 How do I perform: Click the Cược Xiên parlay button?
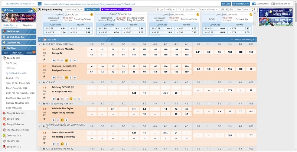(x=91, y=9)
